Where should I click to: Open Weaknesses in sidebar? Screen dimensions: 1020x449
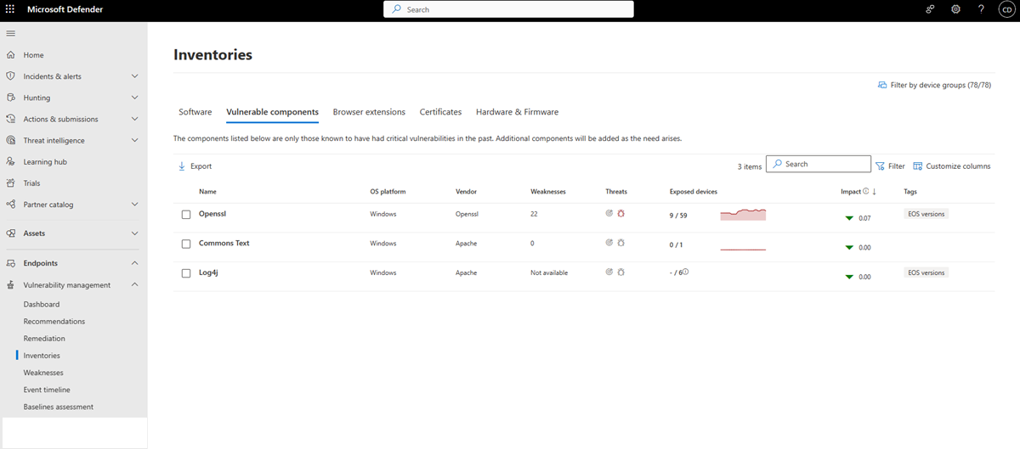[x=43, y=373]
